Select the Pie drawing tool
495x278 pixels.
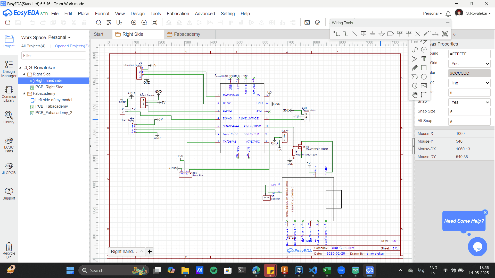[415, 86]
